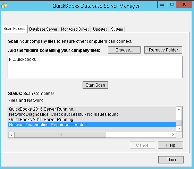This screenshot has width=194, height=169.
Task: Select the Scan Folders tab
Action: pos(14,29)
